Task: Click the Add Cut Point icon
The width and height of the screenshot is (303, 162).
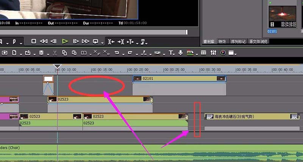Action: (x=144, y=53)
